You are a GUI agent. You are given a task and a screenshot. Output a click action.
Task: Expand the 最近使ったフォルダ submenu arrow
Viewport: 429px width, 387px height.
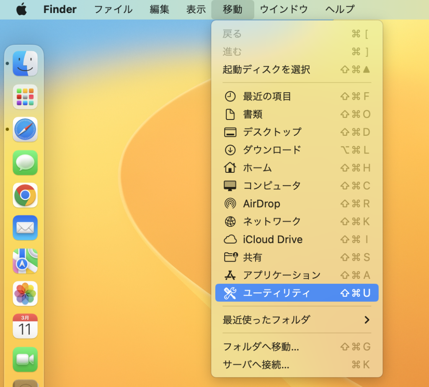(367, 319)
